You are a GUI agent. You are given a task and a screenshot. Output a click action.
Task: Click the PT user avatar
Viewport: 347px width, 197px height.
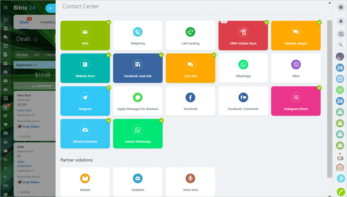point(340,90)
